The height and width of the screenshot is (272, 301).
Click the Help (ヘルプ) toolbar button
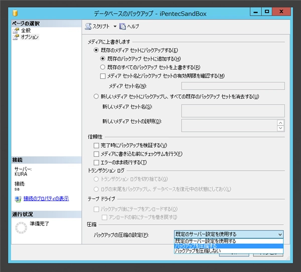(129, 26)
